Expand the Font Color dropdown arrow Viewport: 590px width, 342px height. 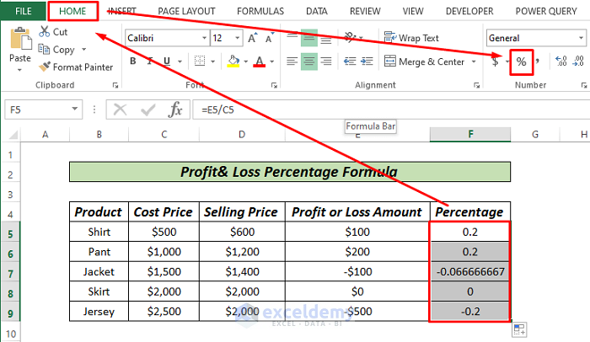coord(272,61)
